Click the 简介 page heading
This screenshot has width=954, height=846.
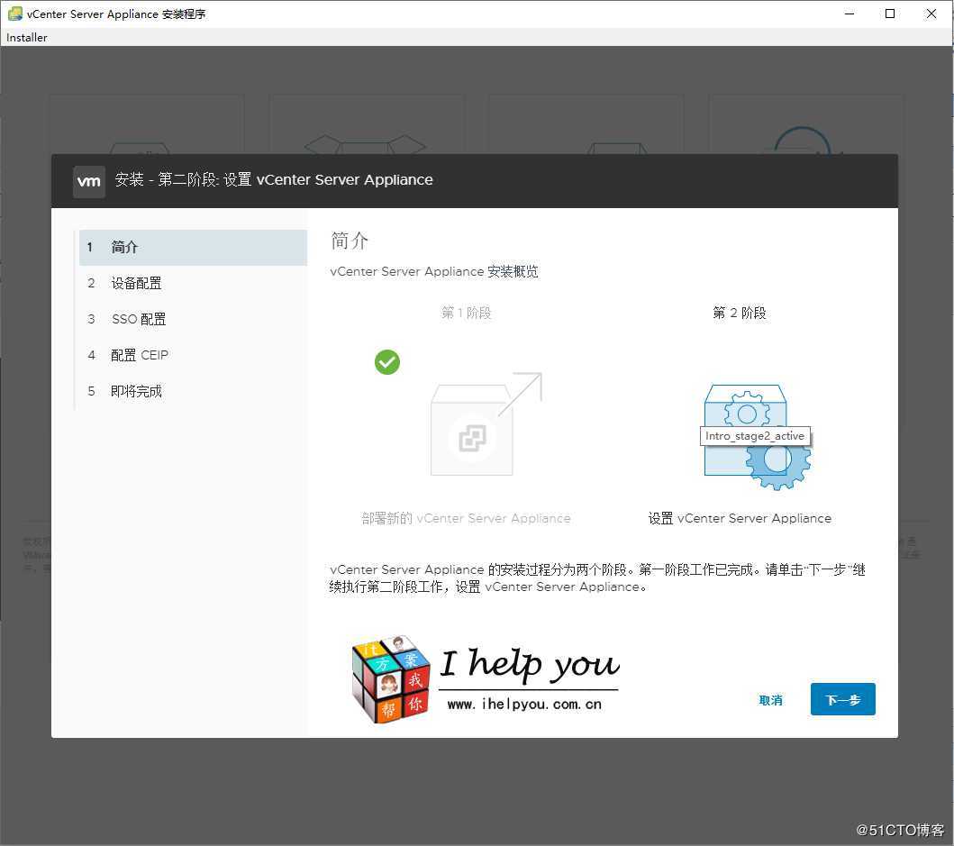coord(350,241)
